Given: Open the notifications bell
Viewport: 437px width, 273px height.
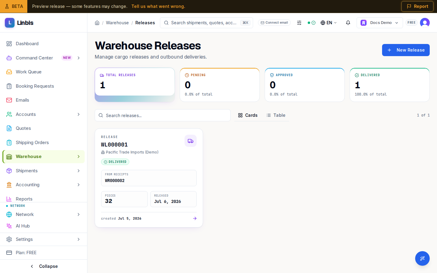Looking at the screenshot, I should point(348,23).
